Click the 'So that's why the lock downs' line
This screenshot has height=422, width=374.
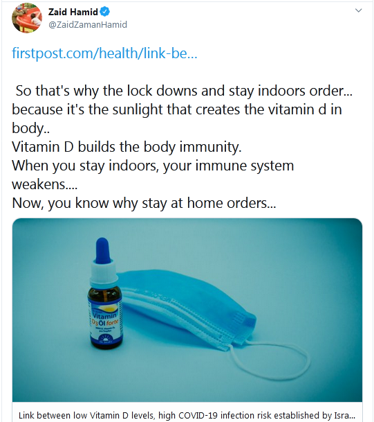184,90
